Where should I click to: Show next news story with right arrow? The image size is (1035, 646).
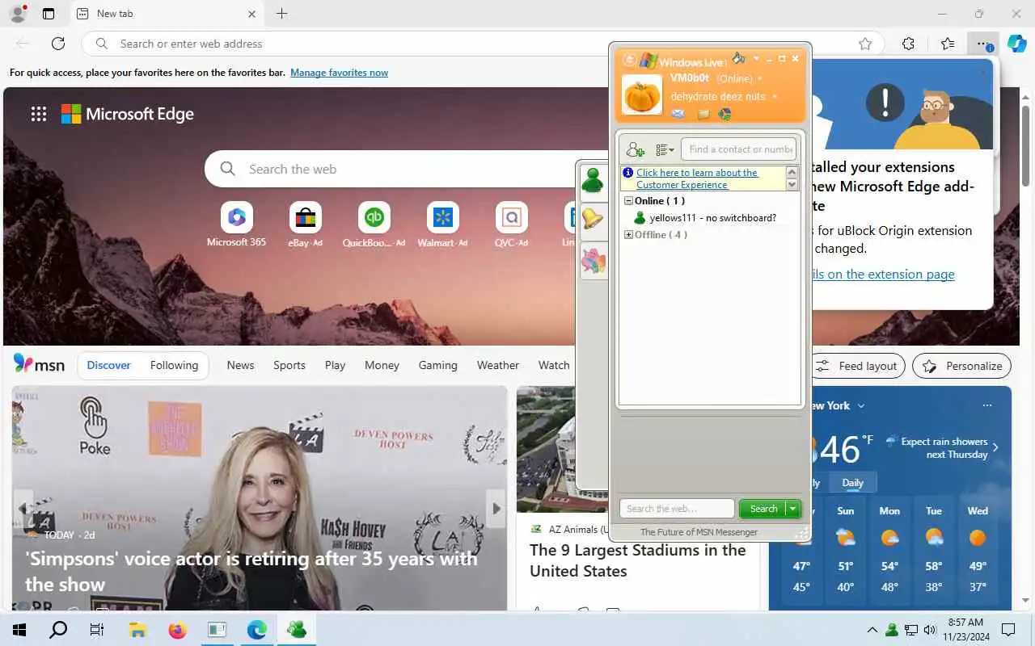(496, 508)
